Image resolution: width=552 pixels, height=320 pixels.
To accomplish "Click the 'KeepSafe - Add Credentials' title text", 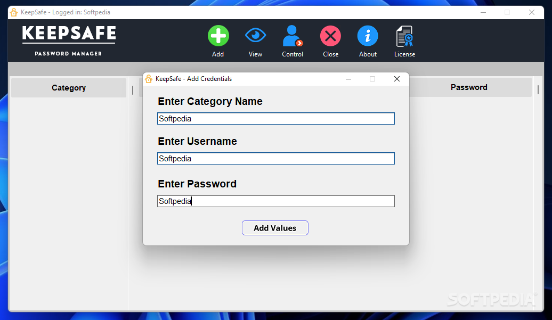I will pos(193,79).
